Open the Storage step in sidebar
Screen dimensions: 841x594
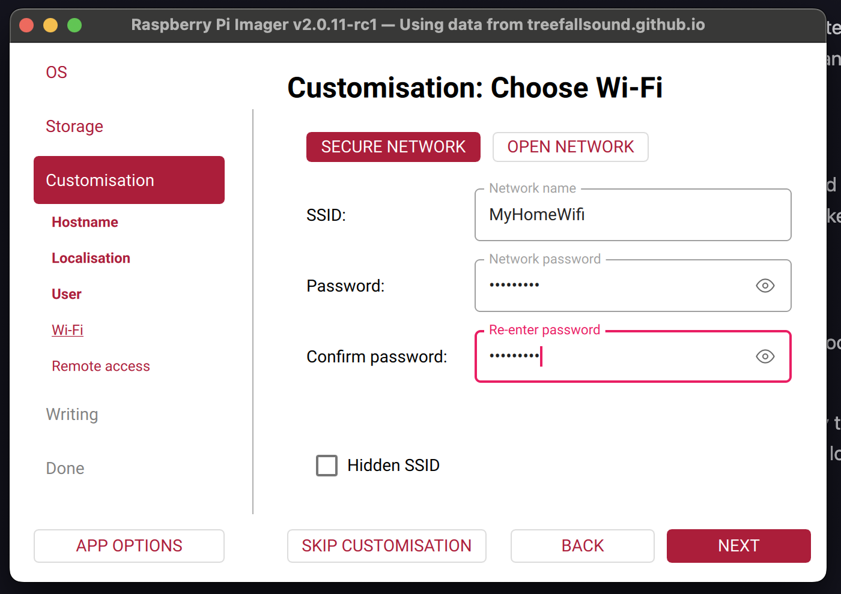[74, 127]
